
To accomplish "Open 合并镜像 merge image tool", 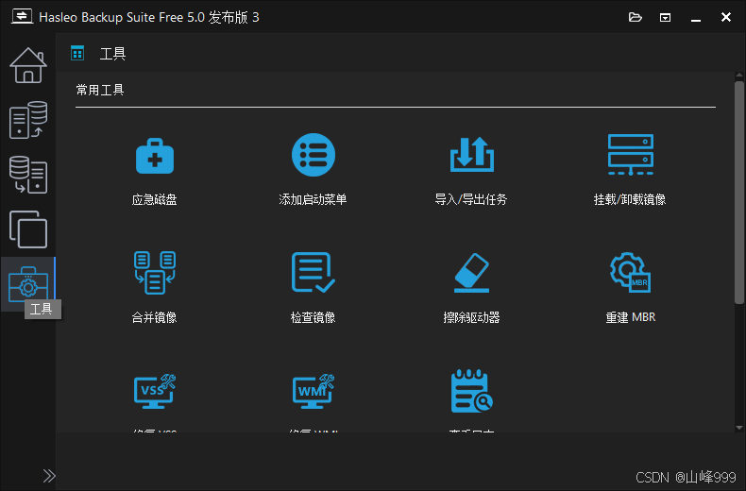I will click(155, 273).
